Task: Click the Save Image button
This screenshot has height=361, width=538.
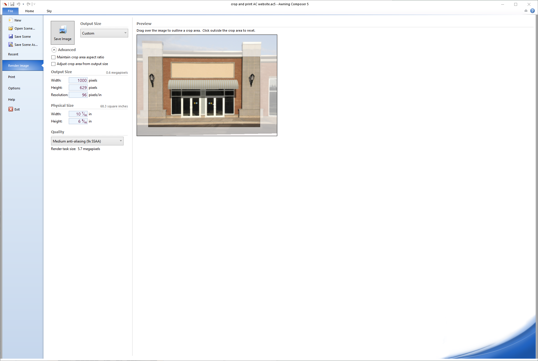Action: 63,33
